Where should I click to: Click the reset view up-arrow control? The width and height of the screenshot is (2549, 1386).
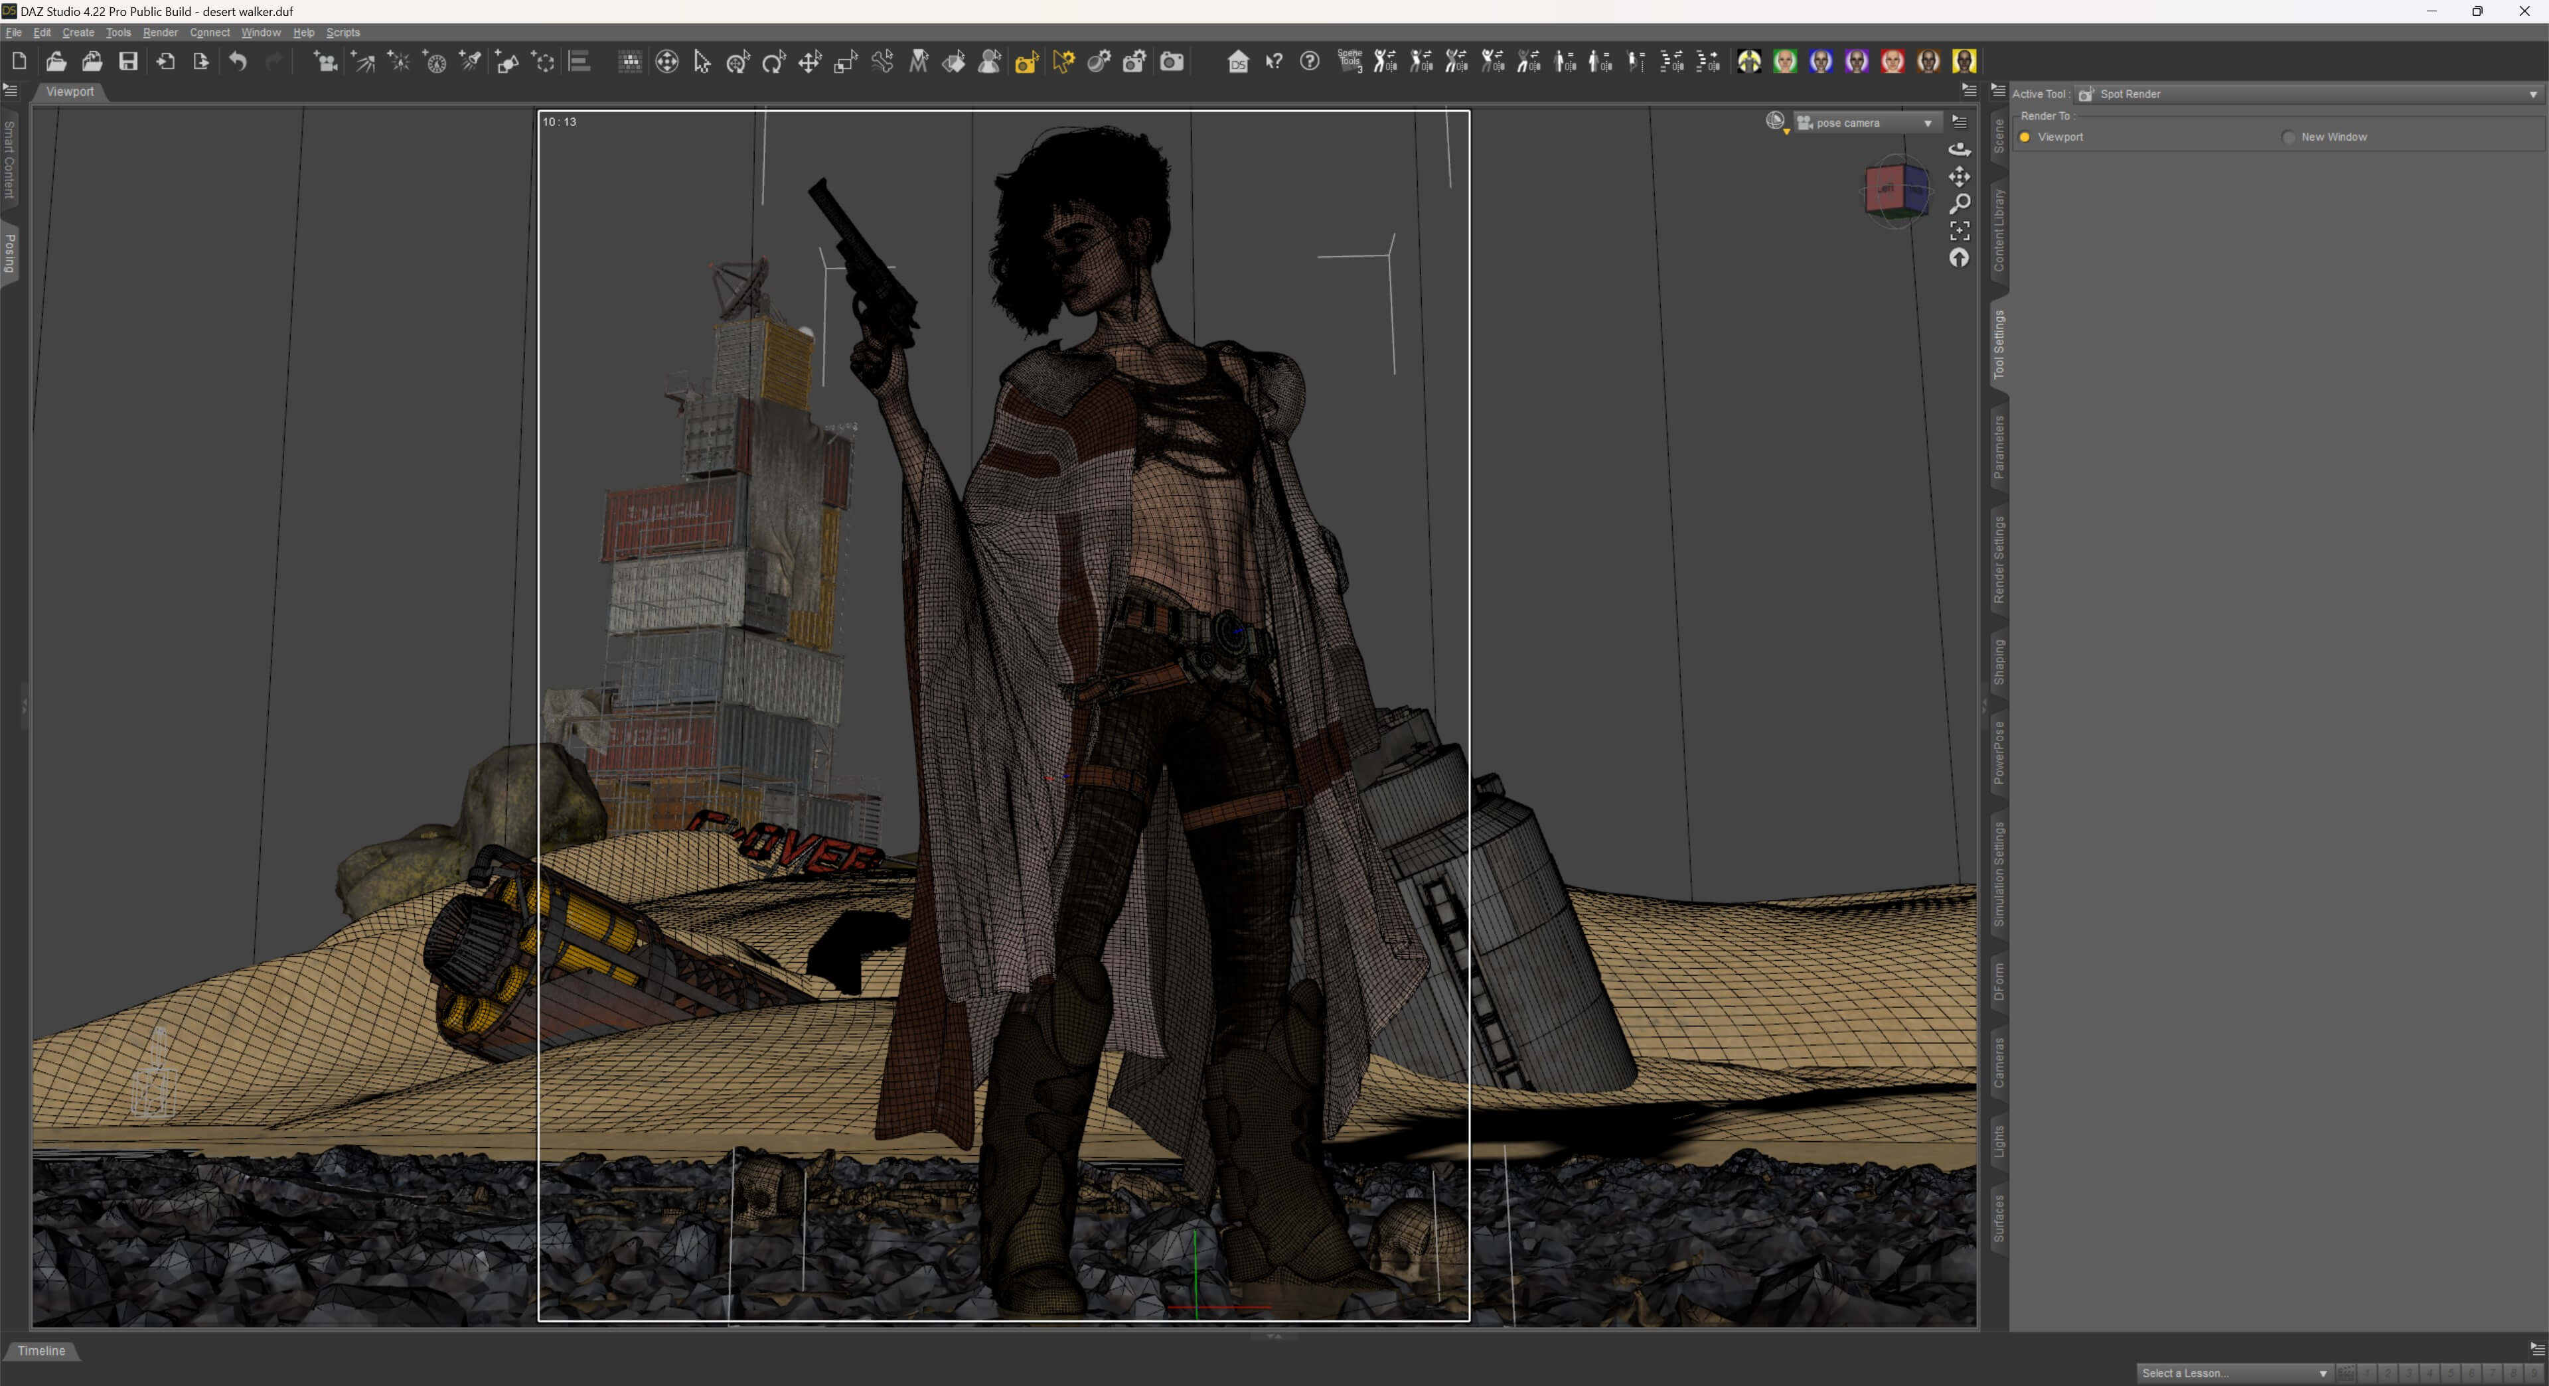coord(1960,258)
